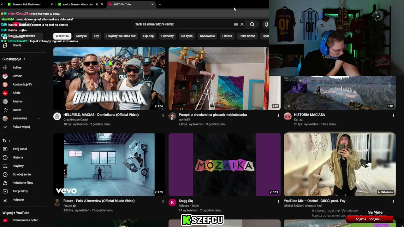Open options menu for YouTube Mix Okekel
The height and width of the screenshot is (227, 404).
(393, 202)
